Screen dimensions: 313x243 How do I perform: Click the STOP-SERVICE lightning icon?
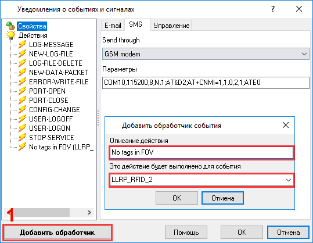(x=22, y=137)
